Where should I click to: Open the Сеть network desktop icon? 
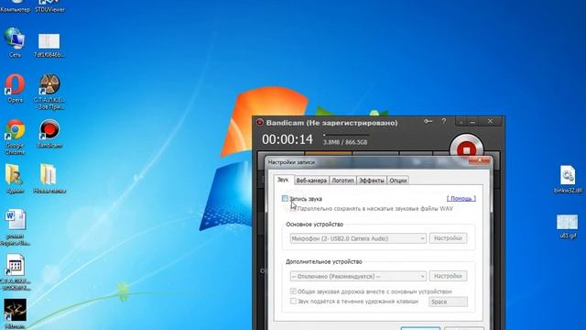click(15, 42)
